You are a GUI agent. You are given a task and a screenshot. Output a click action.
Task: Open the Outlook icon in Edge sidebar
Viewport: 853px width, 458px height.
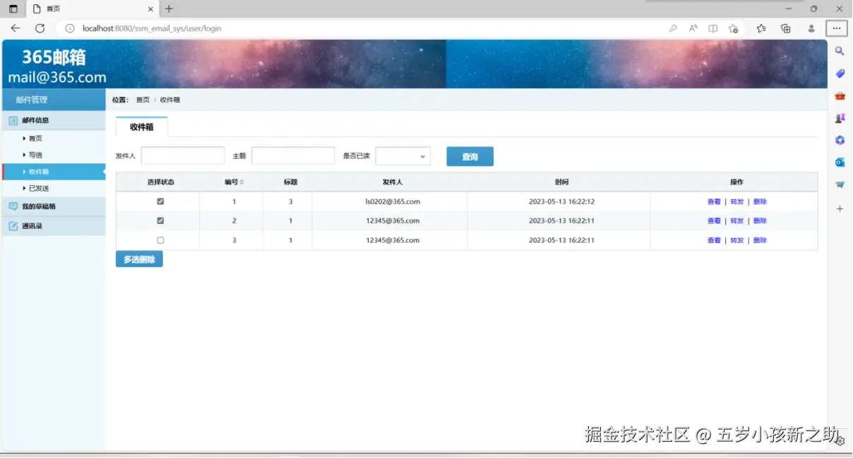(x=839, y=163)
